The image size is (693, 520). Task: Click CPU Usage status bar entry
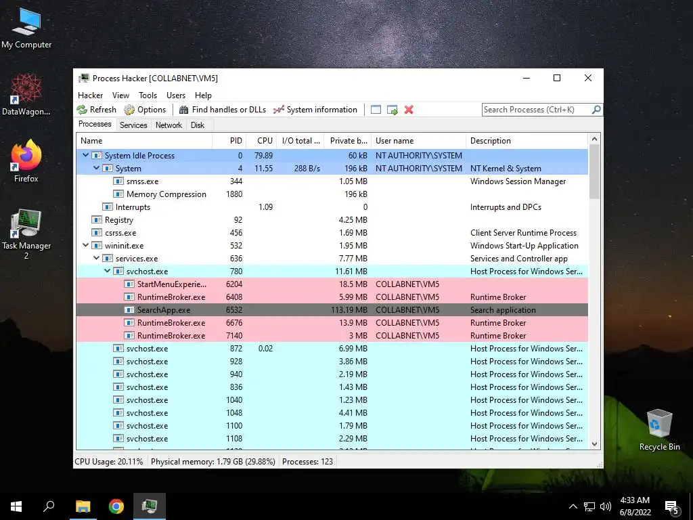pyautogui.click(x=109, y=461)
